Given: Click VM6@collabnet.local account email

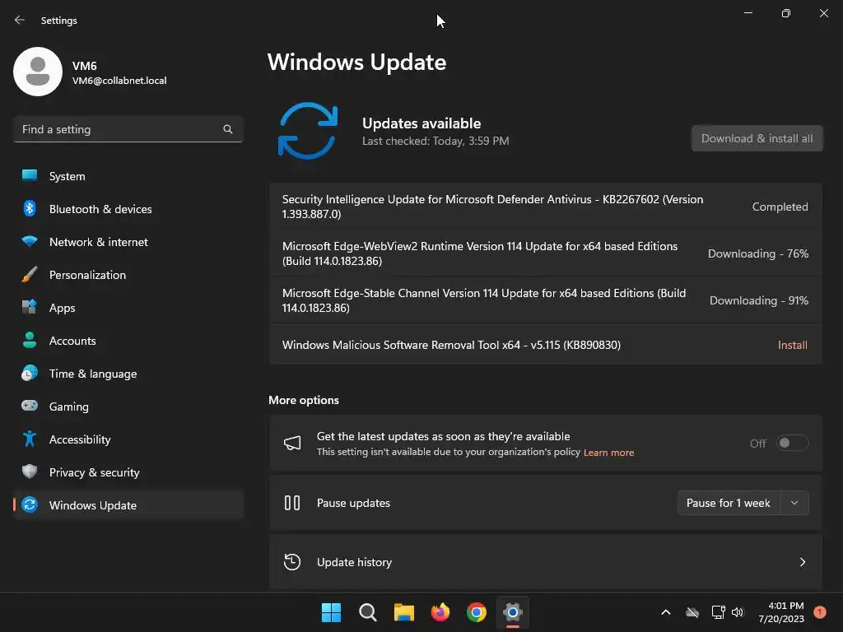Looking at the screenshot, I should [119, 81].
